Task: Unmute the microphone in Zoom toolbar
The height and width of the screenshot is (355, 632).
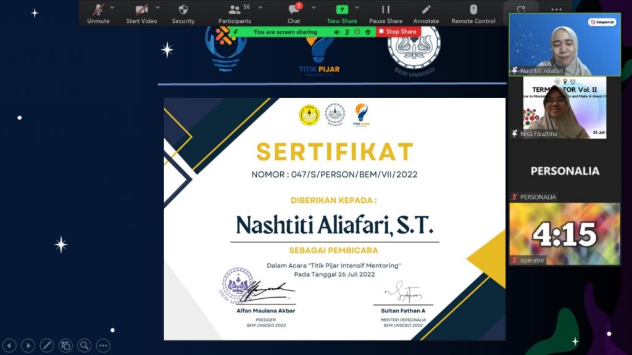Action: (x=98, y=12)
